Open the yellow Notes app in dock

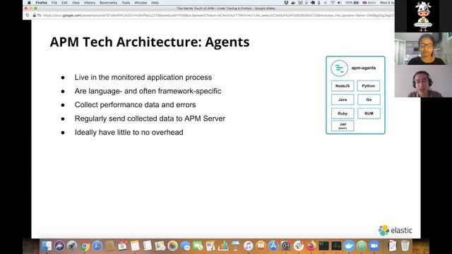coord(135,246)
